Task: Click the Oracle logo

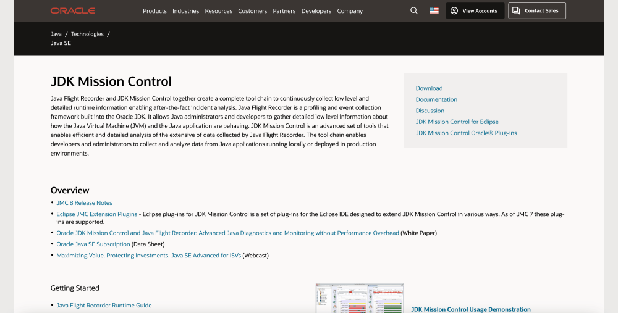Action: tap(72, 10)
